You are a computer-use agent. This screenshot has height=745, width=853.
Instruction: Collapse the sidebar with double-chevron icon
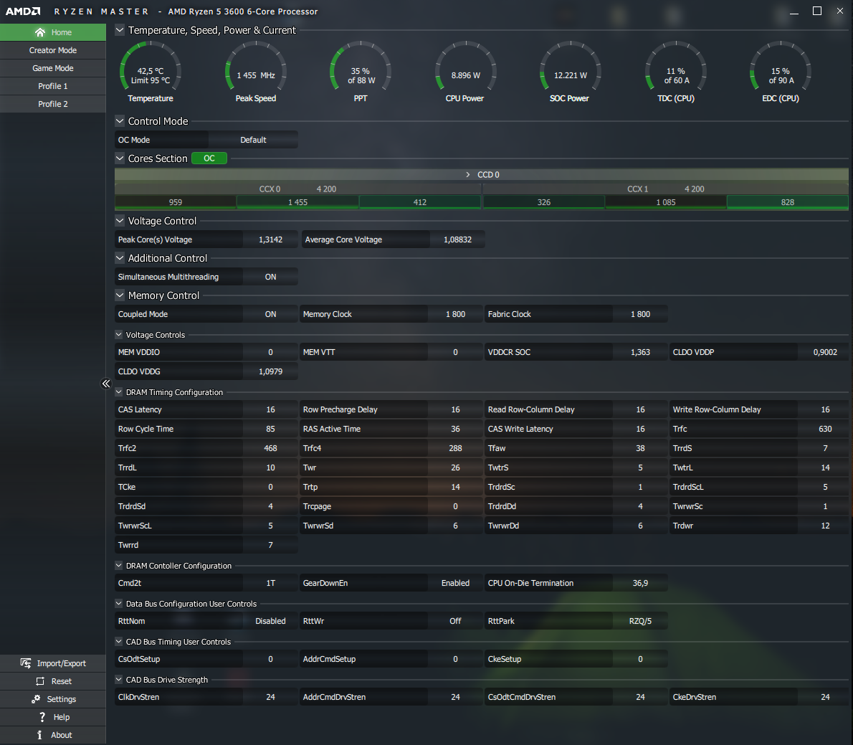[x=106, y=384]
